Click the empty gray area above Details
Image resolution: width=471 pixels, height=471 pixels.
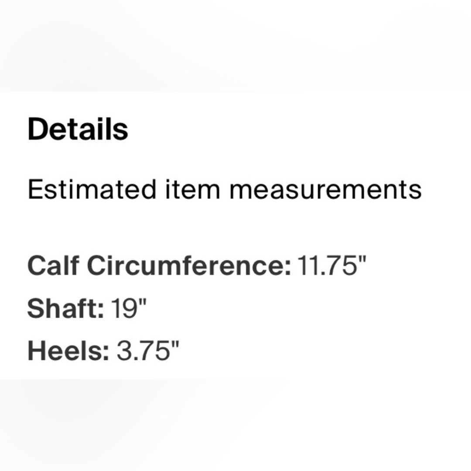(x=235, y=45)
